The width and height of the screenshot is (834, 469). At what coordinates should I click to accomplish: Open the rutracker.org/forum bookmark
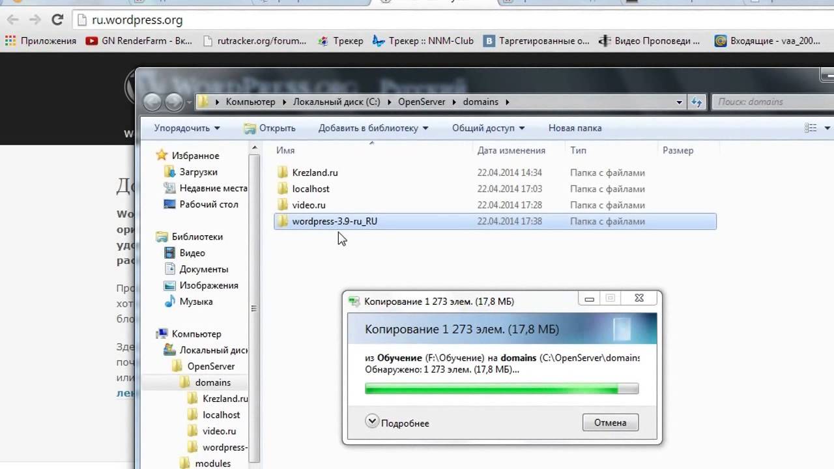(x=255, y=40)
